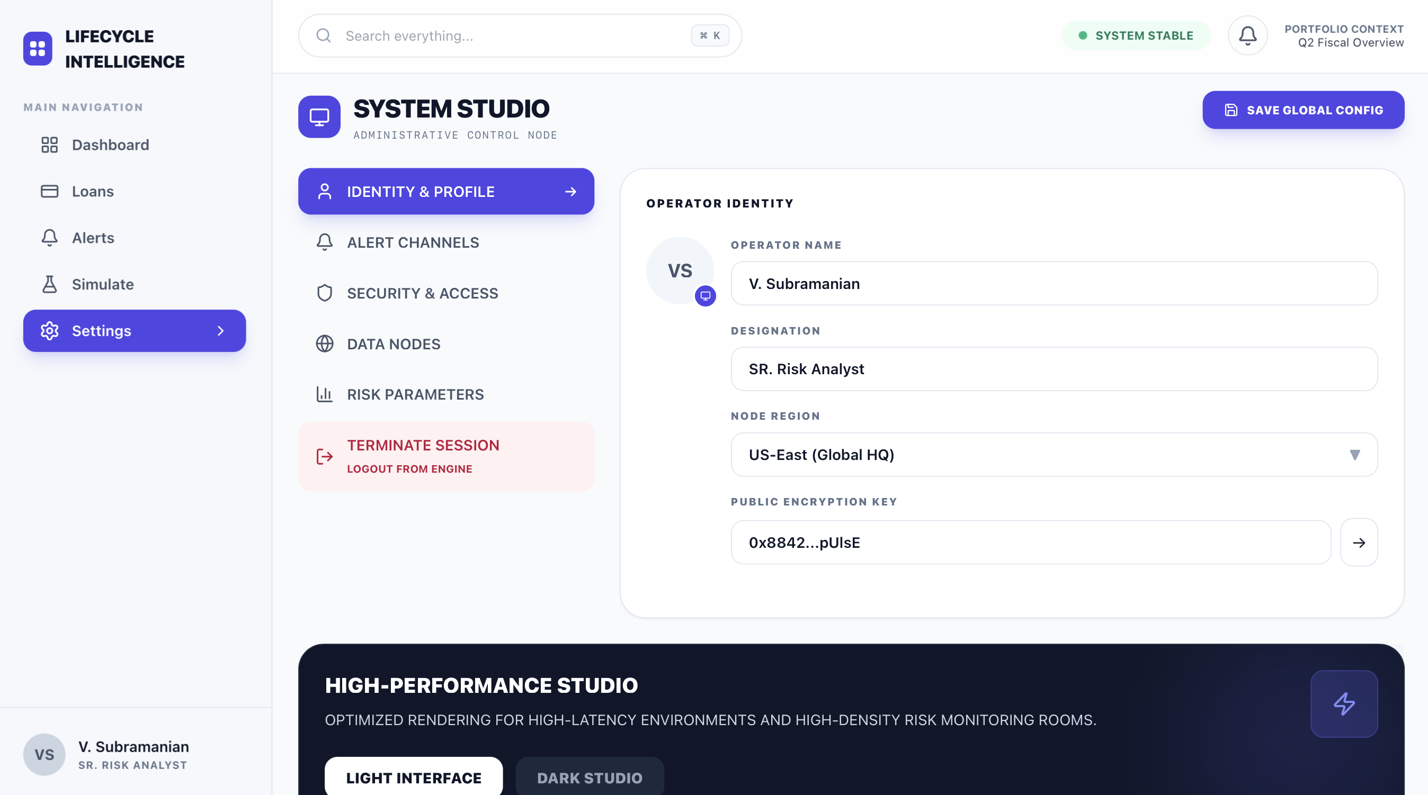Viewport: 1428px width, 795px height.
Task: Switch to Light Interface mode
Action: [x=414, y=778]
